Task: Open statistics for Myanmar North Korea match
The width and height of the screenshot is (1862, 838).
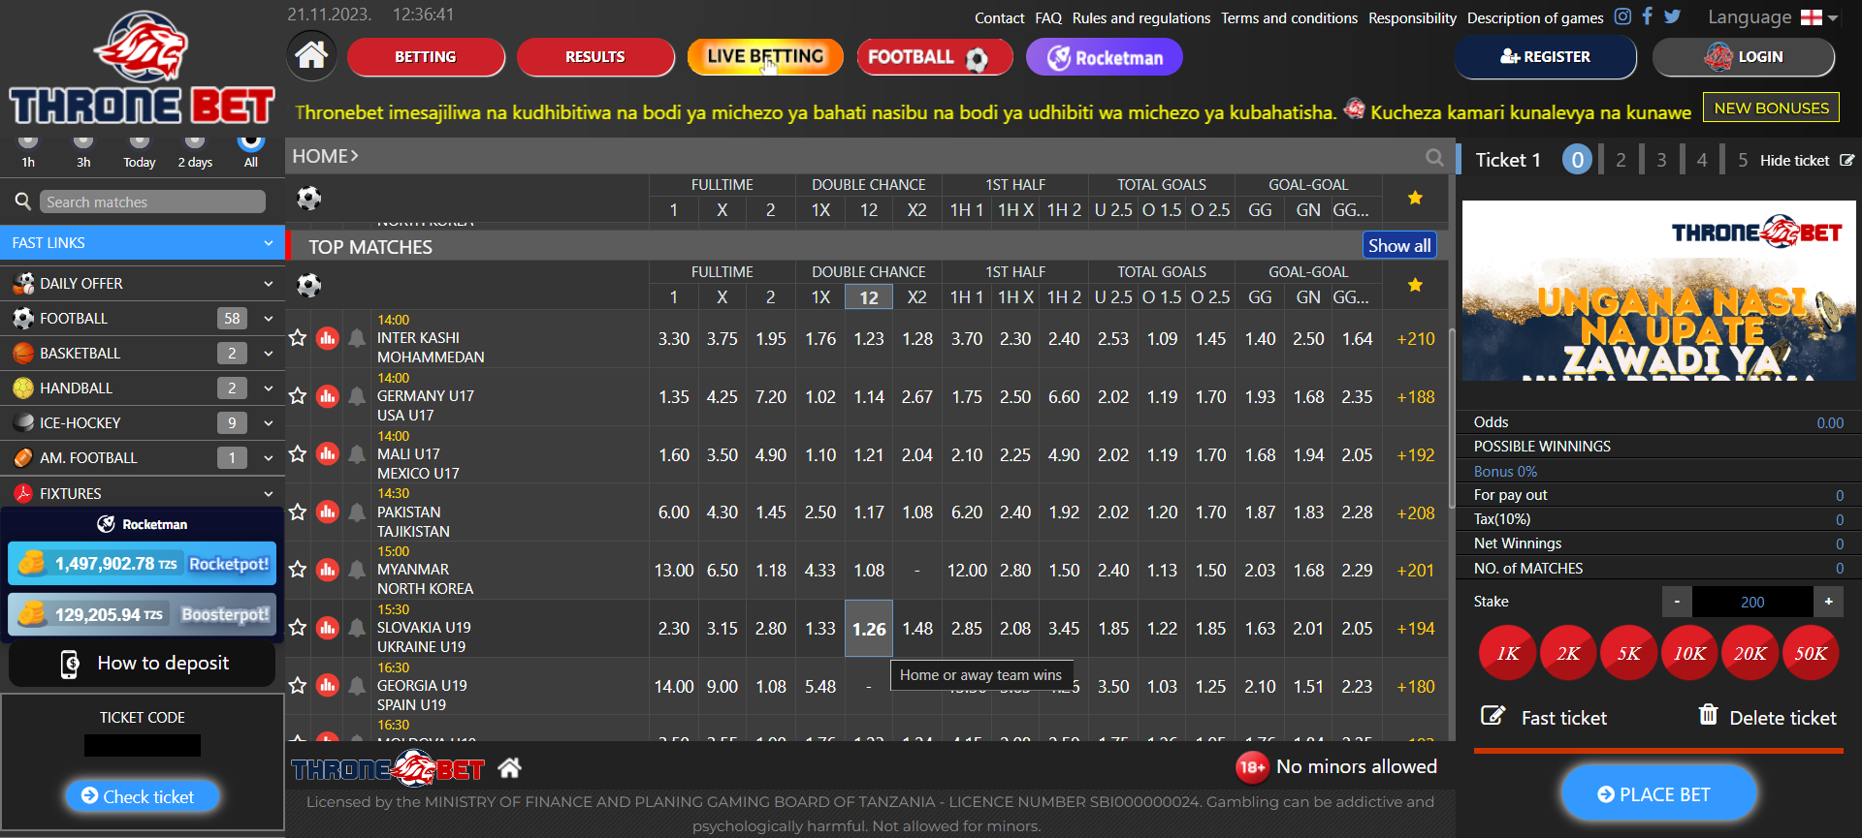Action: pos(328,570)
